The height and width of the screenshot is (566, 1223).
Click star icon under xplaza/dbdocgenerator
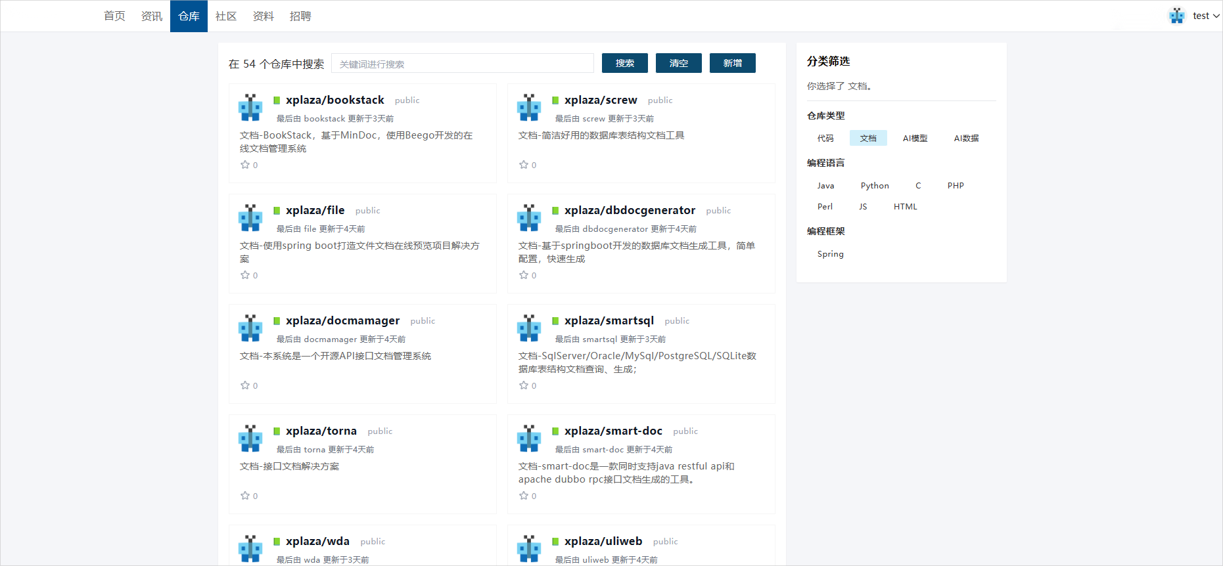(524, 275)
